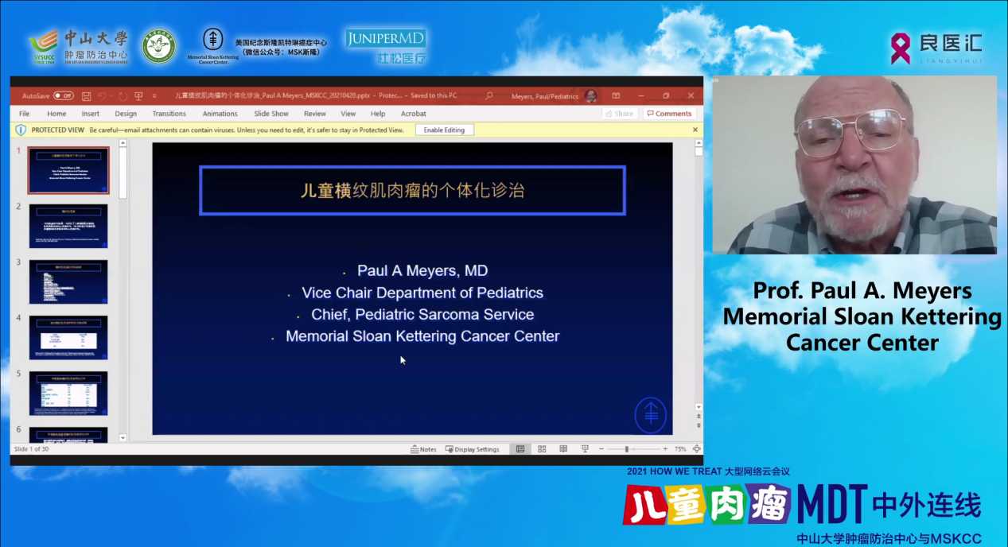Switch to the Insert tab
This screenshot has width=1008, height=547.
tap(91, 114)
